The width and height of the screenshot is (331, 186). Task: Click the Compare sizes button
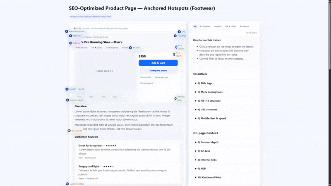[158, 71]
